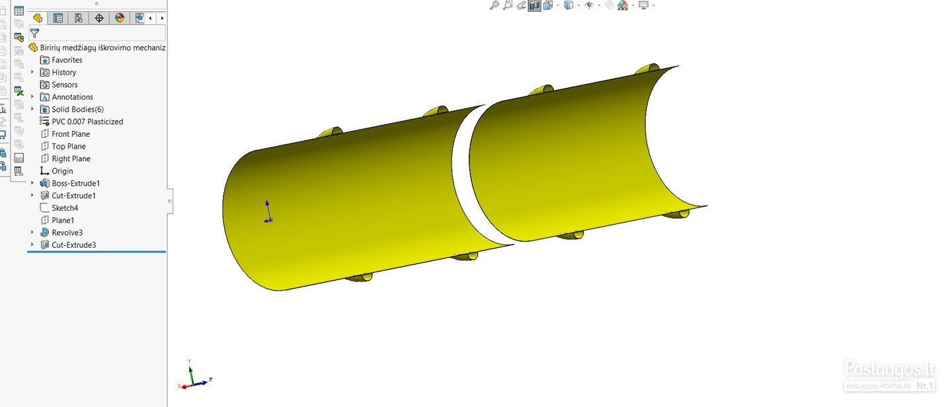Viewport: 952px width, 407px height.
Task: Expand the Boss-Extrude1 feature
Action: coord(32,183)
